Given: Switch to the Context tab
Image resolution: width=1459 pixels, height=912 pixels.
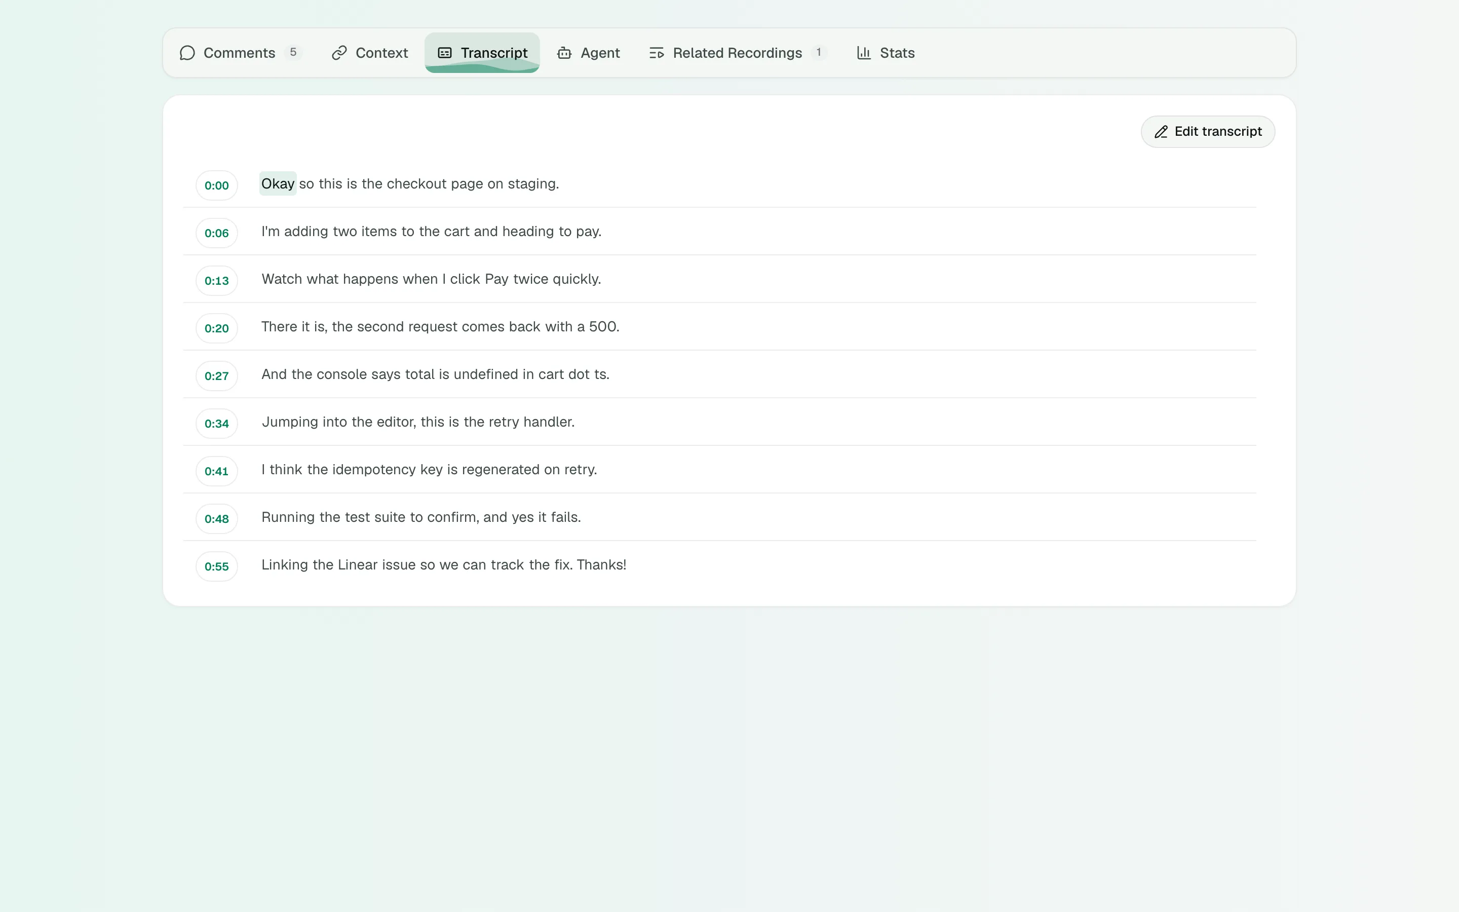Looking at the screenshot, I should (370, 53).
